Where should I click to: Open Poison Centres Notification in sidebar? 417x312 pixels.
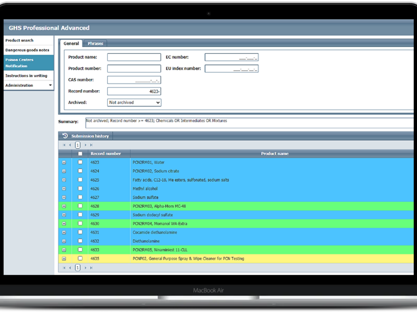point(29,63)
